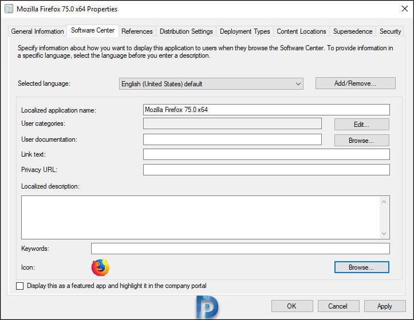Close the Properties dialog window
Screen dimensions: 414x320
(x=399, y=9)
